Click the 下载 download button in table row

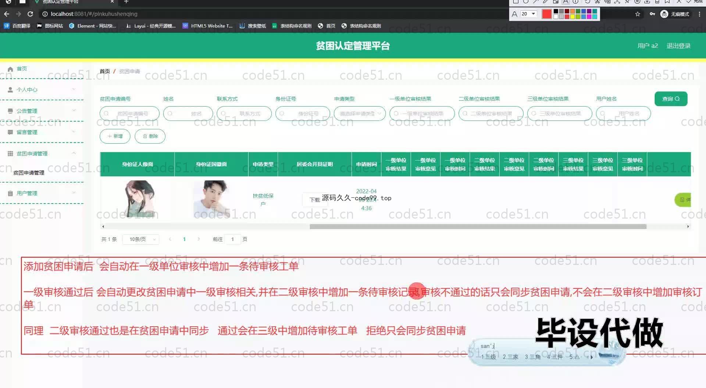click(314, 200)
